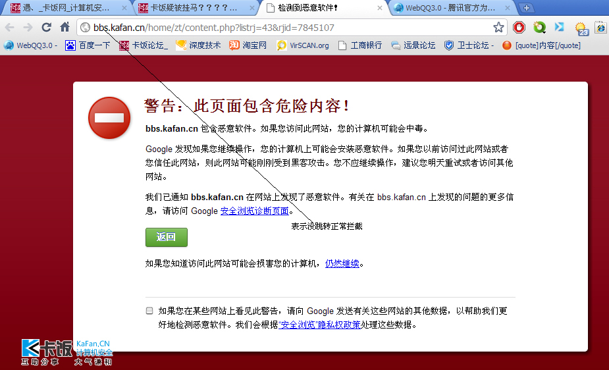The width and height of the screenshot is (609, 370).
Task: Go back with the browser back arrow
Action: point(10,28)
